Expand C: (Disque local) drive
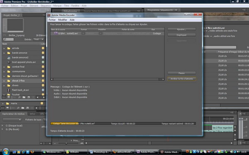This screenshot has width=249, height=155. (x=2, y=126)
